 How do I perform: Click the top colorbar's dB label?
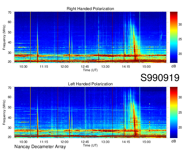174,66
